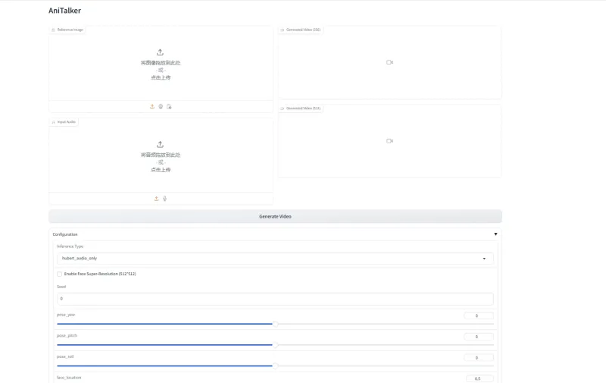Click the upload arrow in the Input Audio drop area
Screen dimensions: 606x383
pos(161,144)
